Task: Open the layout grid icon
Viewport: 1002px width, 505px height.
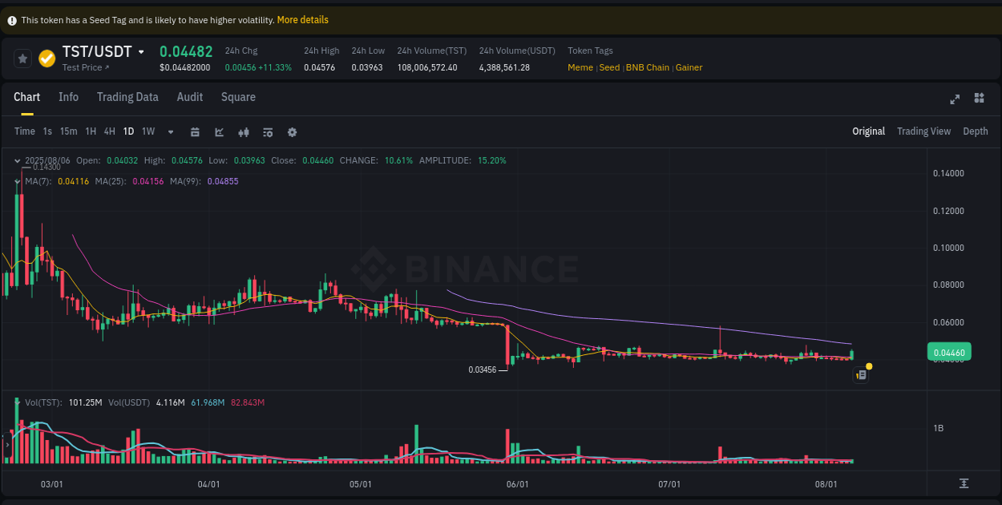Action: point(979,98)
